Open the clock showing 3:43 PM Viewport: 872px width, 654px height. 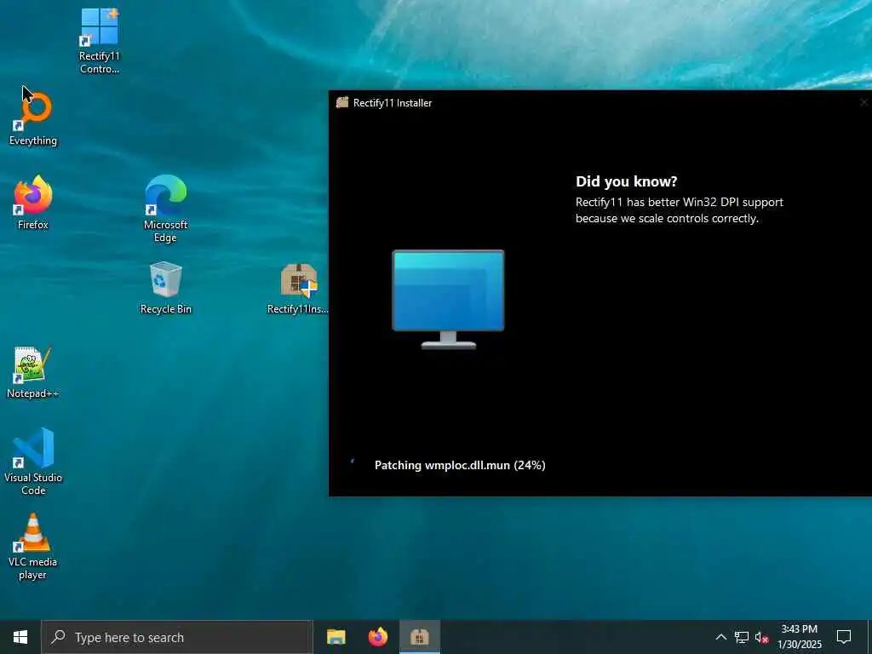[x=799, y=637]
